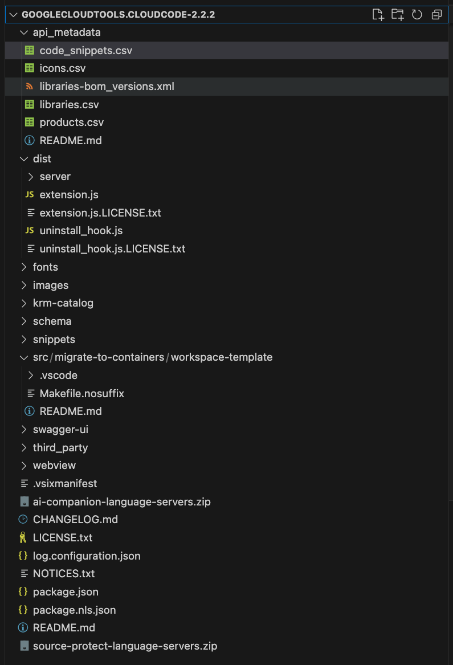
Task: Click the JS icon beside uninstall_hook.js
Action: (x=29, y=230)
